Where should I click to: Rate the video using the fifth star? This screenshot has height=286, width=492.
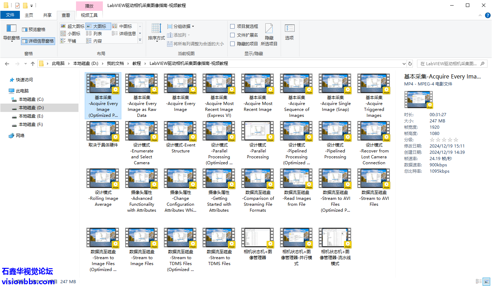pyautogui.click(x=456, y=140)
